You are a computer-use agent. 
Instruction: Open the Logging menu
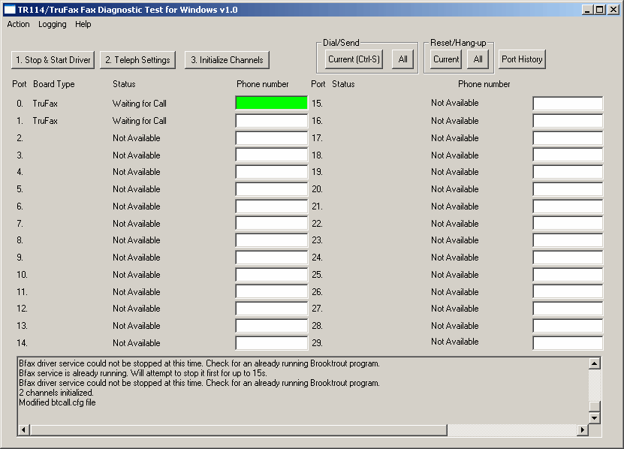53,24
